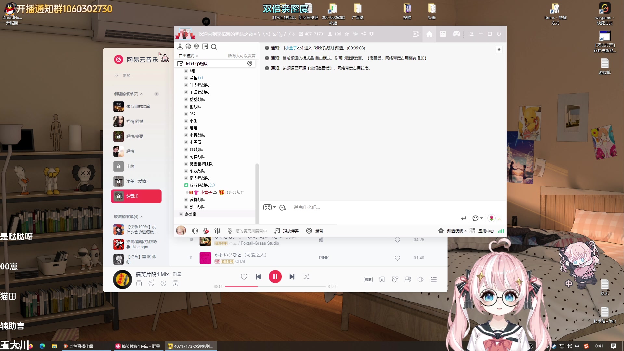Select the 叶老师战队 sub-channel

point(199,85)
